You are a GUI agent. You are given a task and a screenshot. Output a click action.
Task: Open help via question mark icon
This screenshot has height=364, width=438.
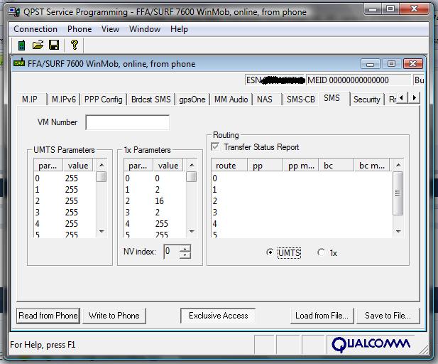pyautogui.click(x=75, y=45)
